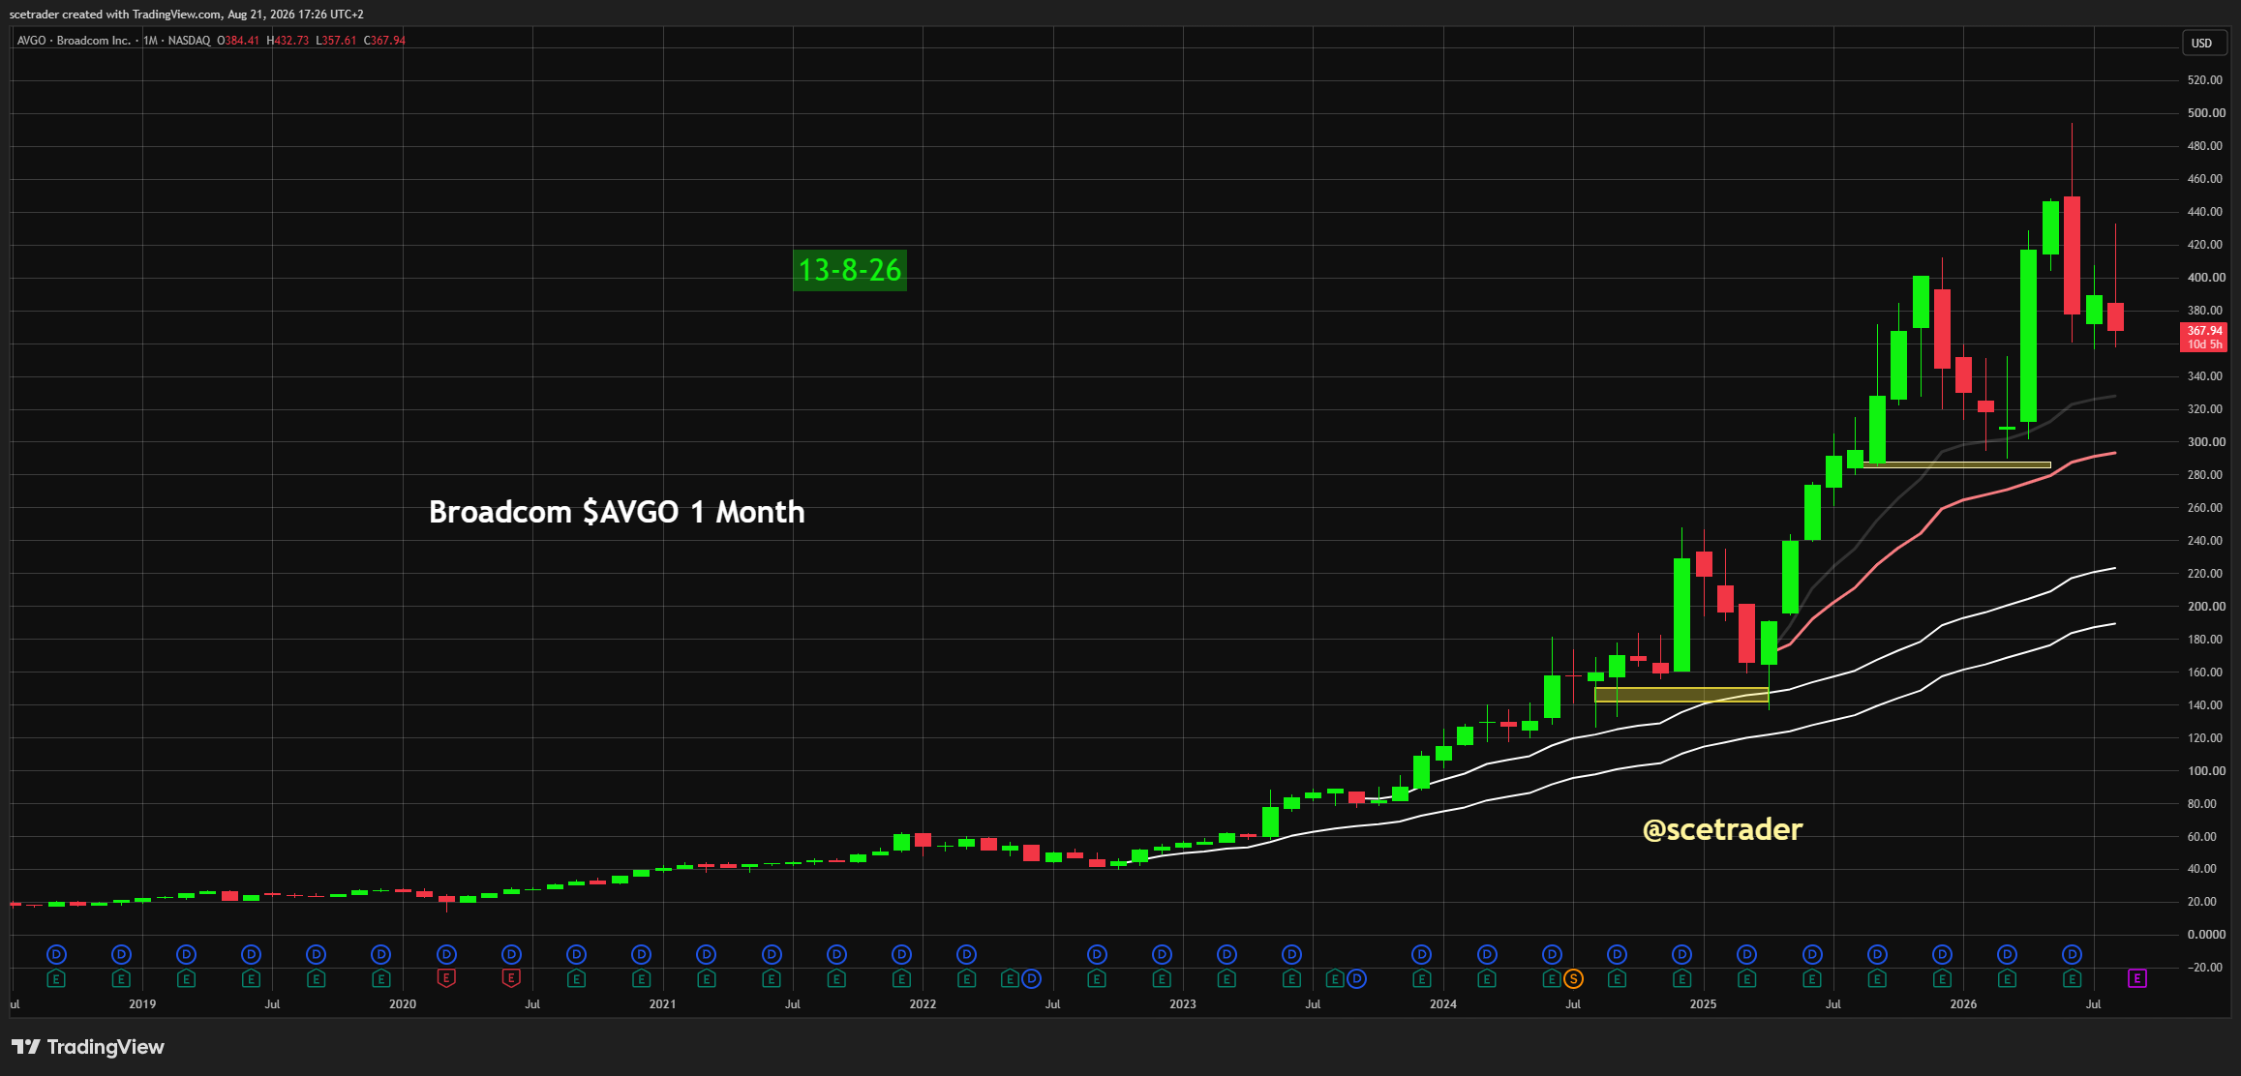This screenshot has width=2241, height=1076.
Task: Click the 440.00 price axis label
Action: coord(2205,212)
